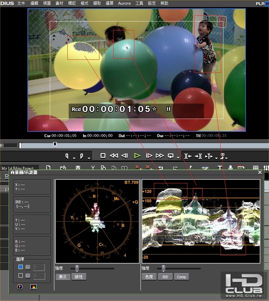Image resolution: width=269 pixels, height=301 pixels.
Task: Open the 視圖 menu
Action: 47,3
